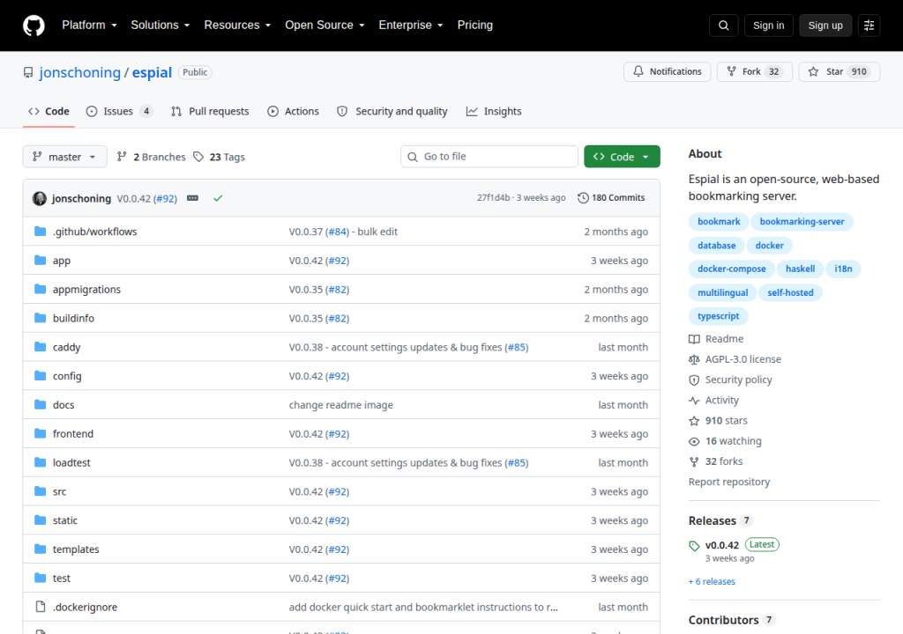Open search with the magnifier icon

tap(723, 26)
